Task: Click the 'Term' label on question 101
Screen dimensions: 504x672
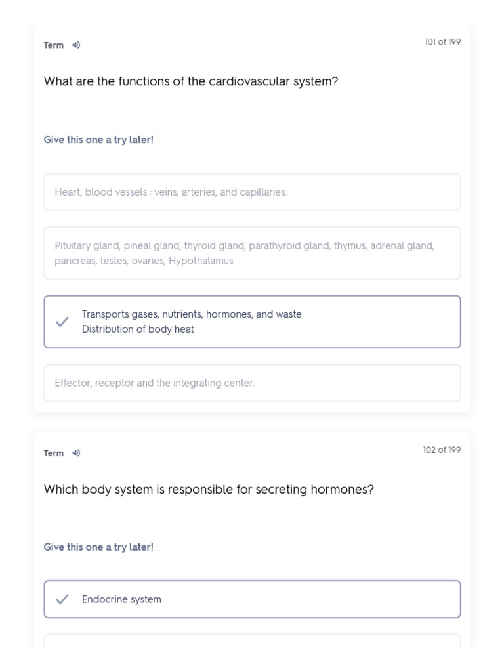Action: click(x=54, y=45)
